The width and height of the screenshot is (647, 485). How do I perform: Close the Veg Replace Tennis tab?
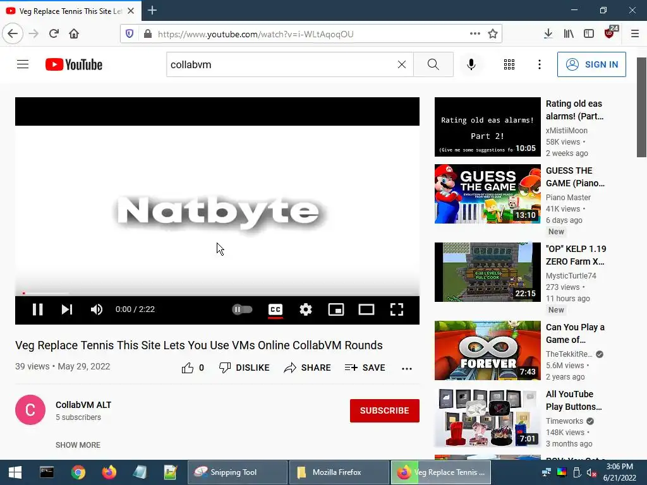point(131,11)
